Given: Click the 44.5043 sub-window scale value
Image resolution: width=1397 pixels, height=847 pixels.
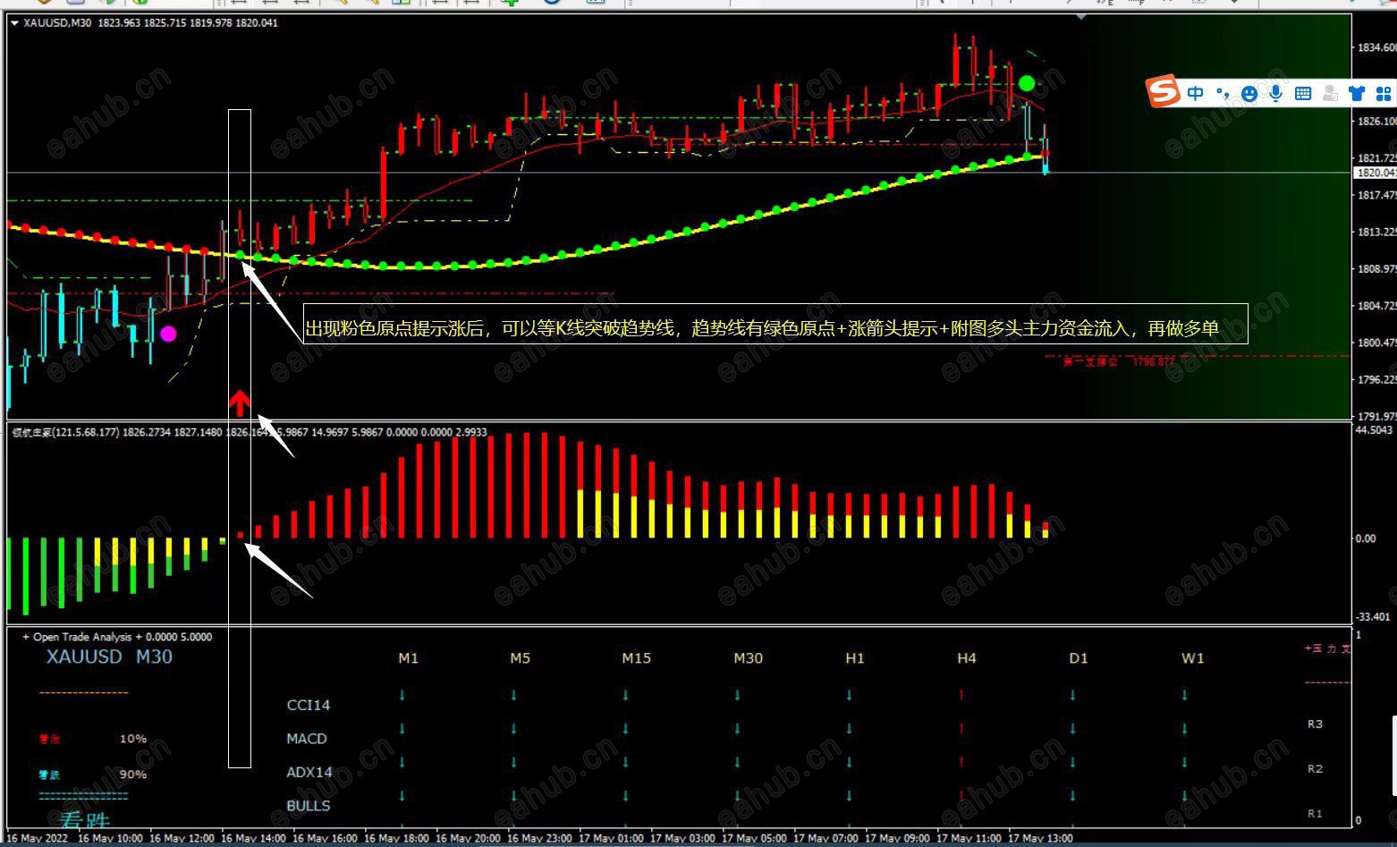Looking at the screenshot, I should tap(1374, 430).
